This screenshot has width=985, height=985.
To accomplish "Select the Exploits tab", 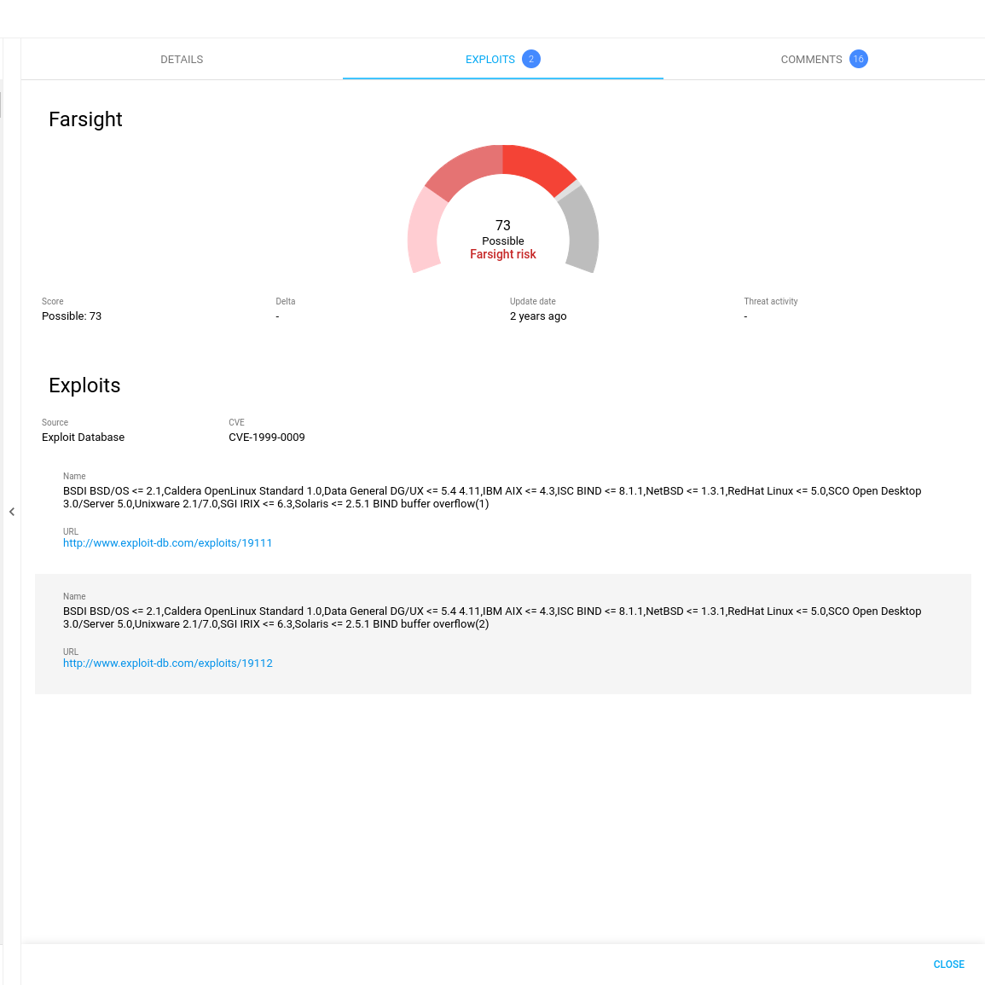I will 490,60.
